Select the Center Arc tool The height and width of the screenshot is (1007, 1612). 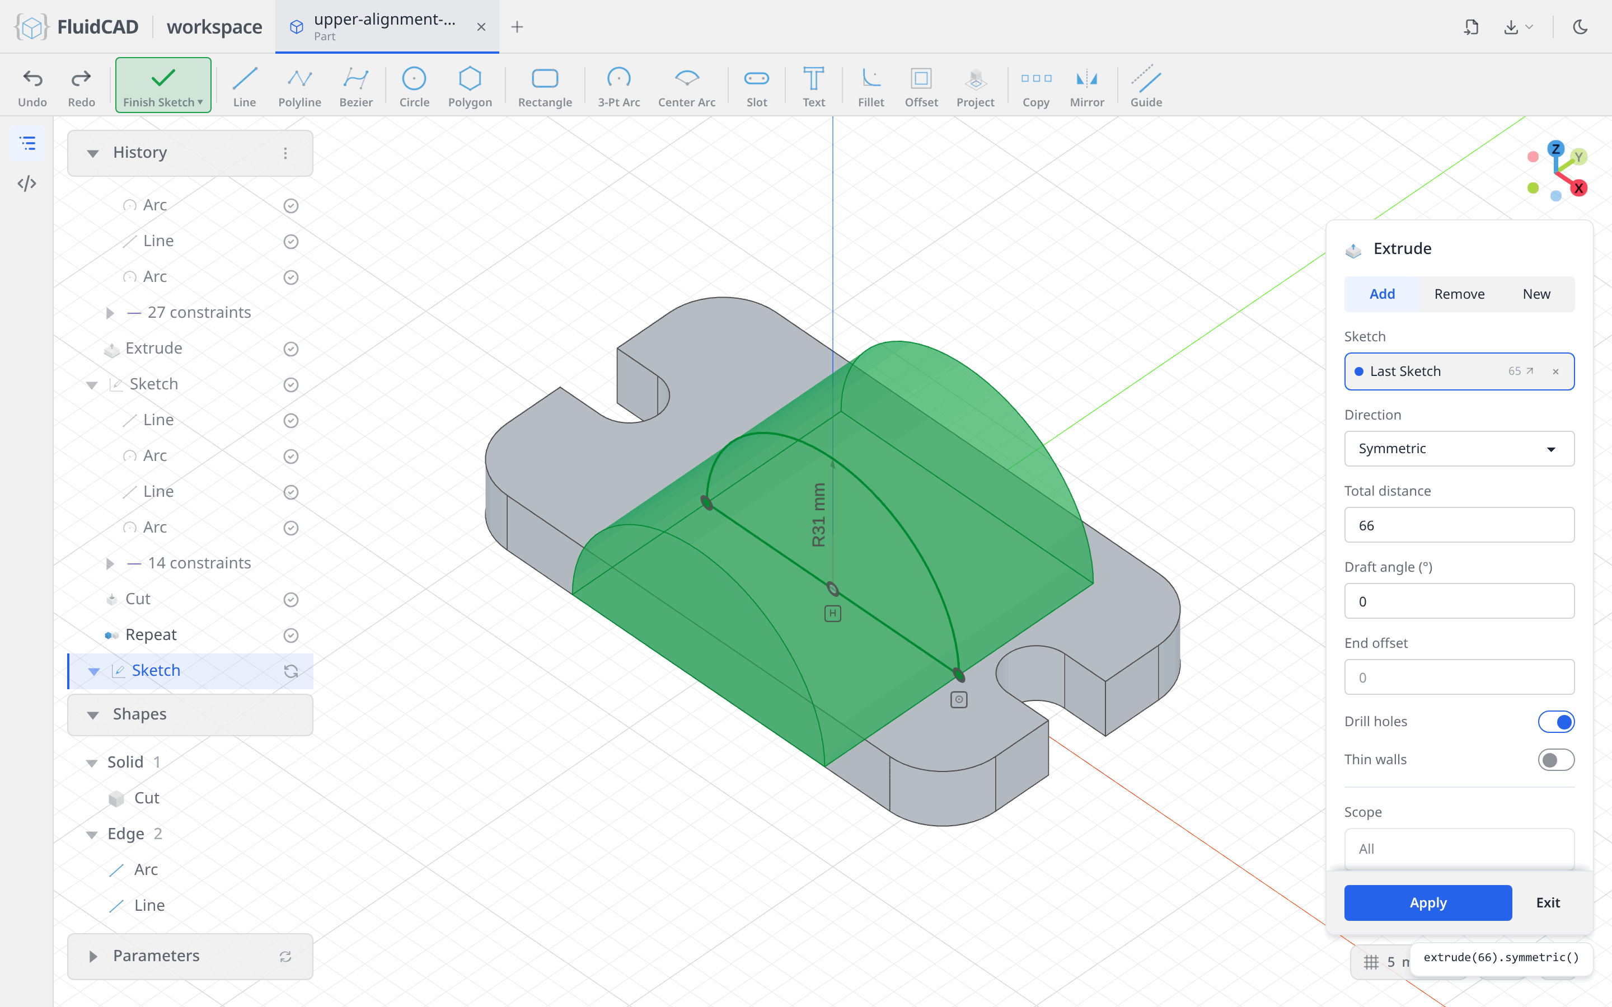coord(686,87)
